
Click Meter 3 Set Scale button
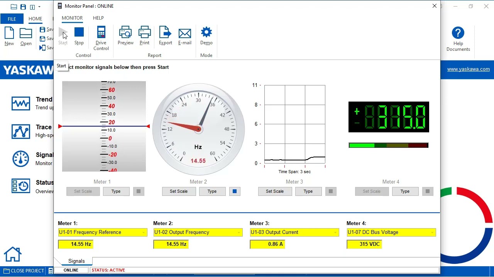[275, 191]
